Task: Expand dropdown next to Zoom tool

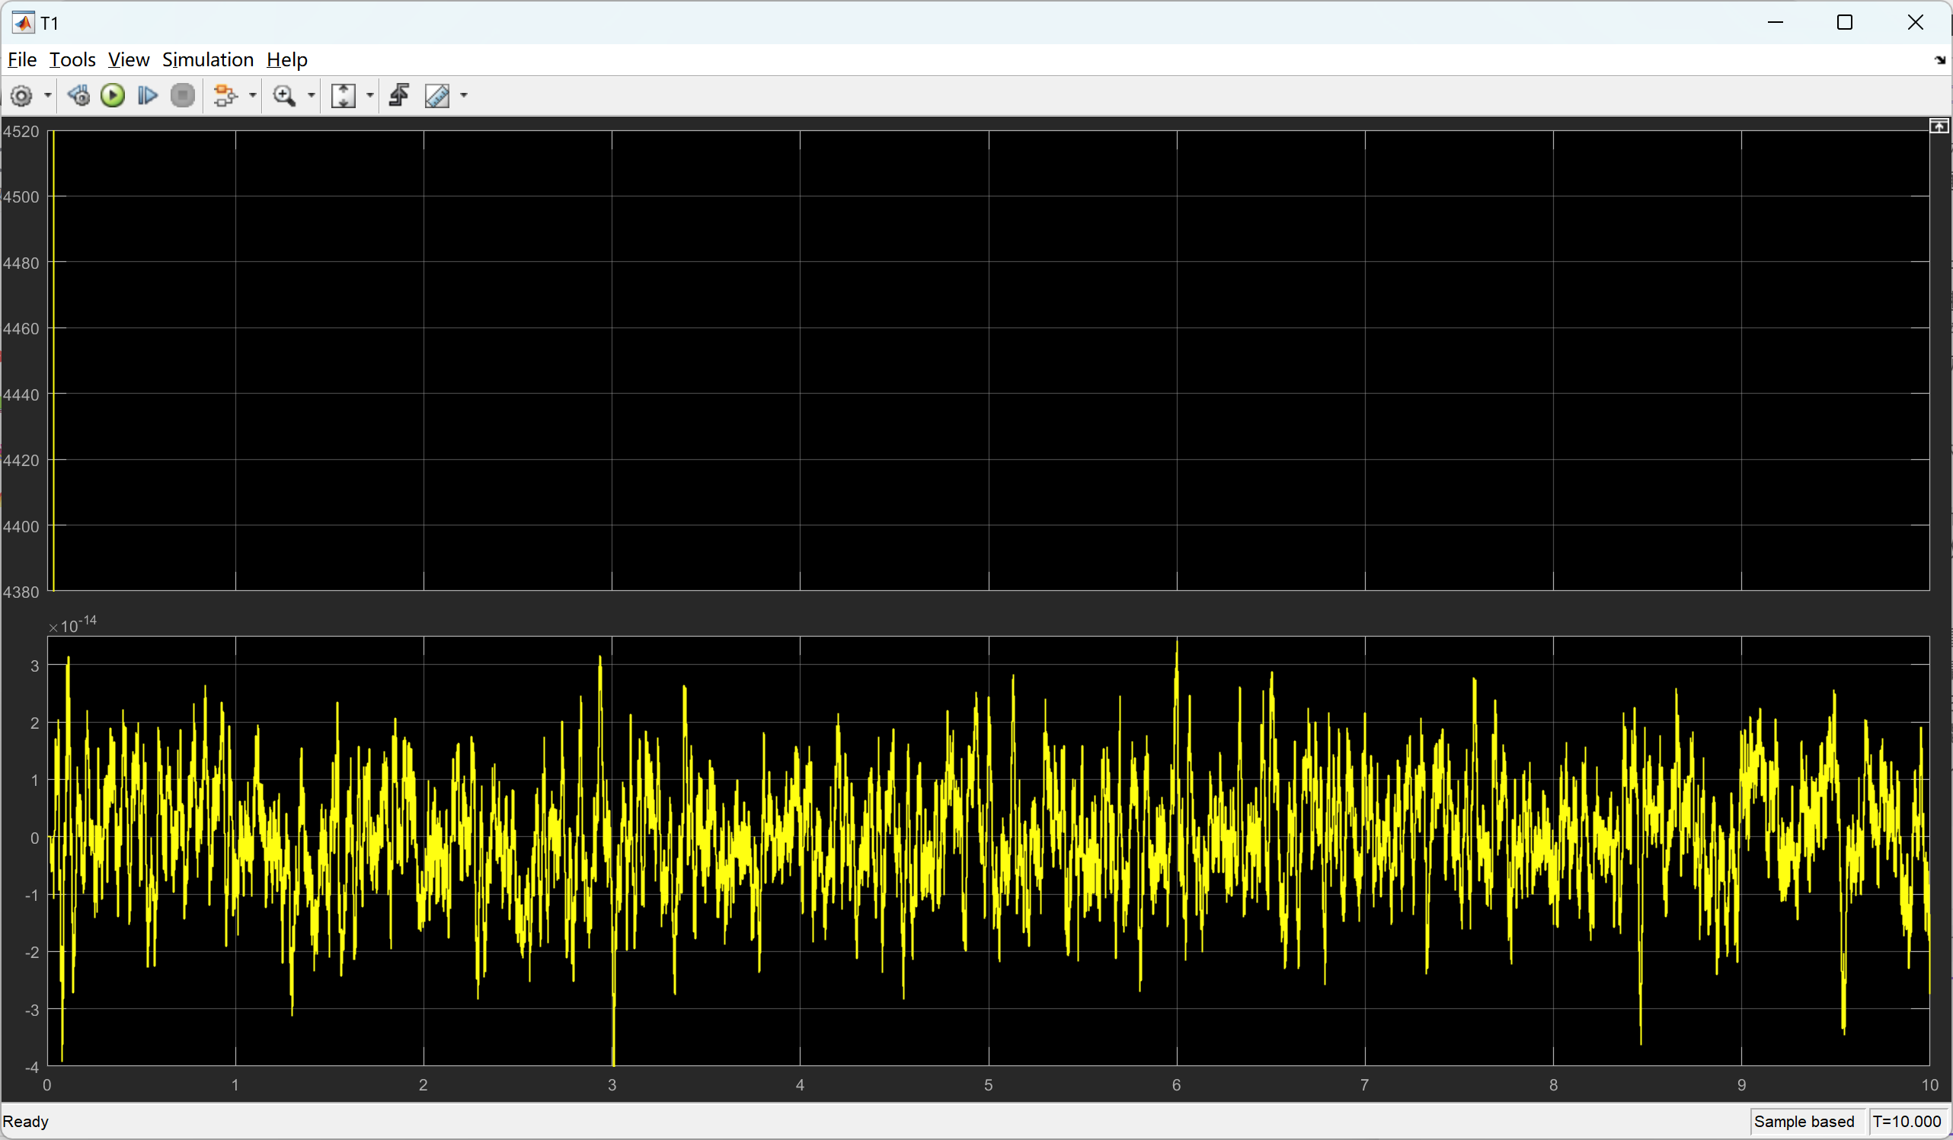Action: click(x=312, y=96)
